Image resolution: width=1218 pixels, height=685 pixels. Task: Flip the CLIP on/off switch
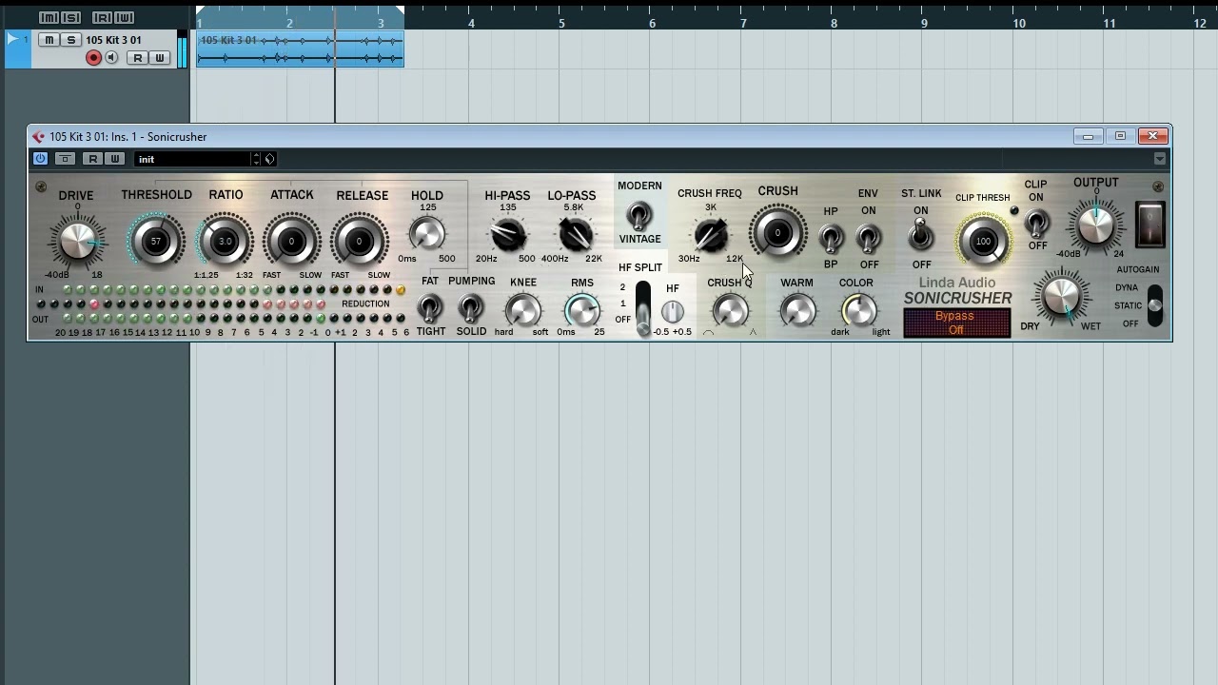(1036, 224)
